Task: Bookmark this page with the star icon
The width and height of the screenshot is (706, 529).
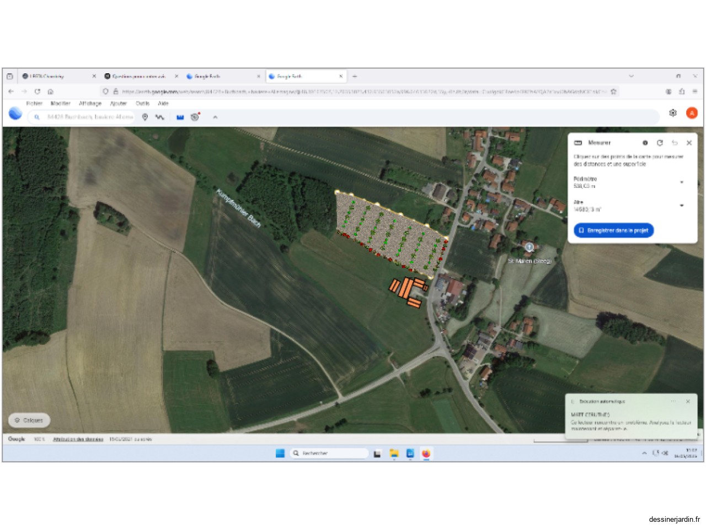Action: [613, 91]
